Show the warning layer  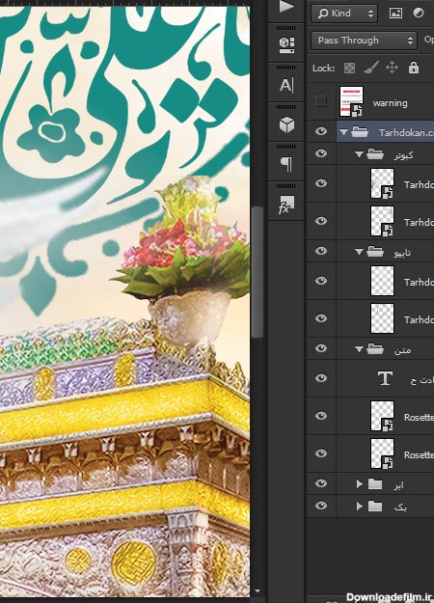[x=320, y=101]
